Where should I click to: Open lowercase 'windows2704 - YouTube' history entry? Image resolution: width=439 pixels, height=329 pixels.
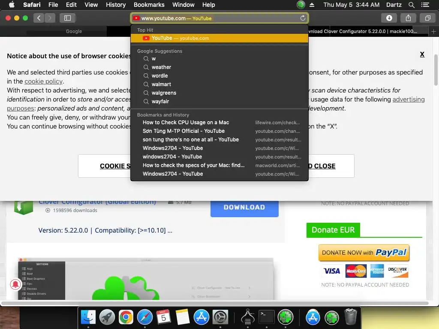(219, 157)
